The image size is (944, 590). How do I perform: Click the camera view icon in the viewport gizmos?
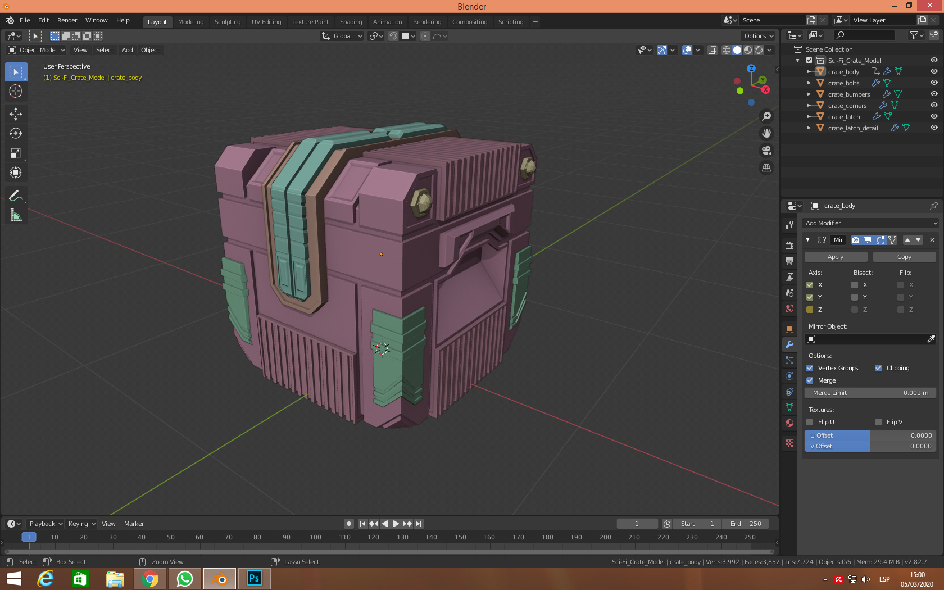(766, 151)
